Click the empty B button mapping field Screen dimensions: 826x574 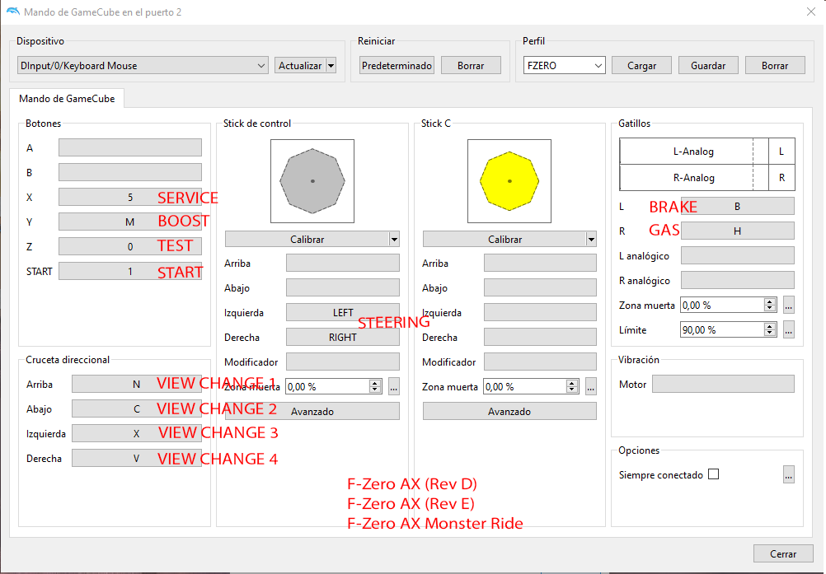(x=130, y=172)
